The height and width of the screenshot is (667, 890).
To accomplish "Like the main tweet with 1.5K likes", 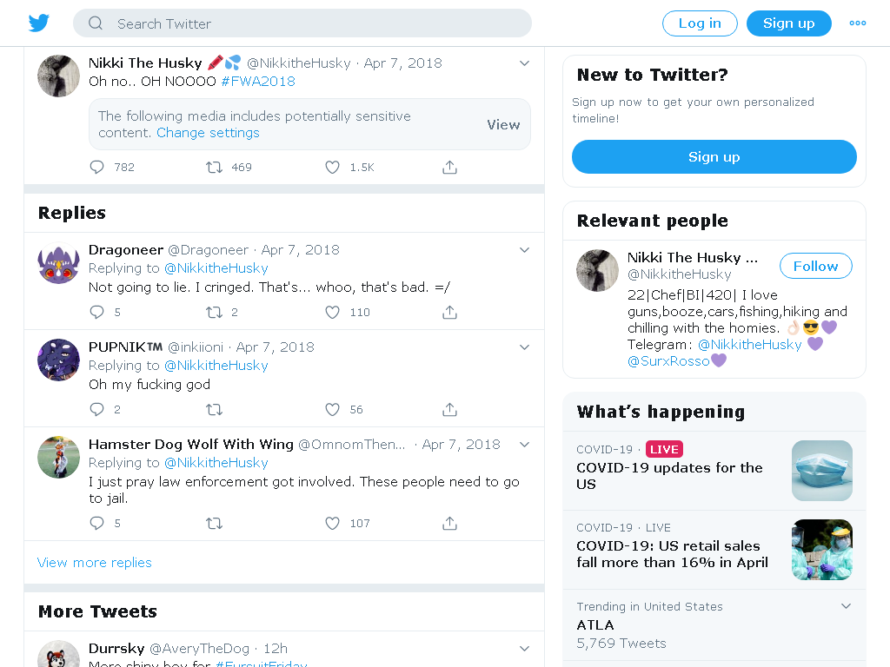I will tap(332, 168).
